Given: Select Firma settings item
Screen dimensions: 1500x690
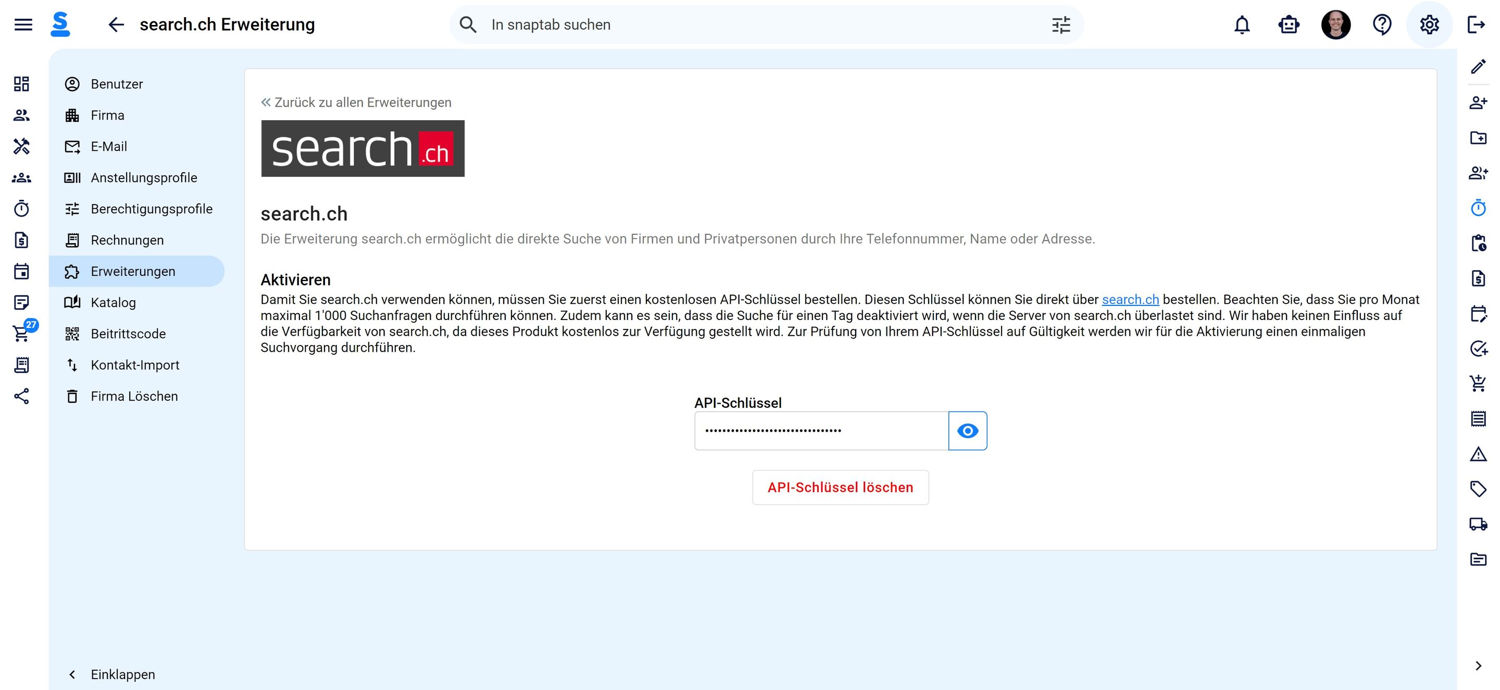Looking at the screenshot, I should (x=136, y=115).
